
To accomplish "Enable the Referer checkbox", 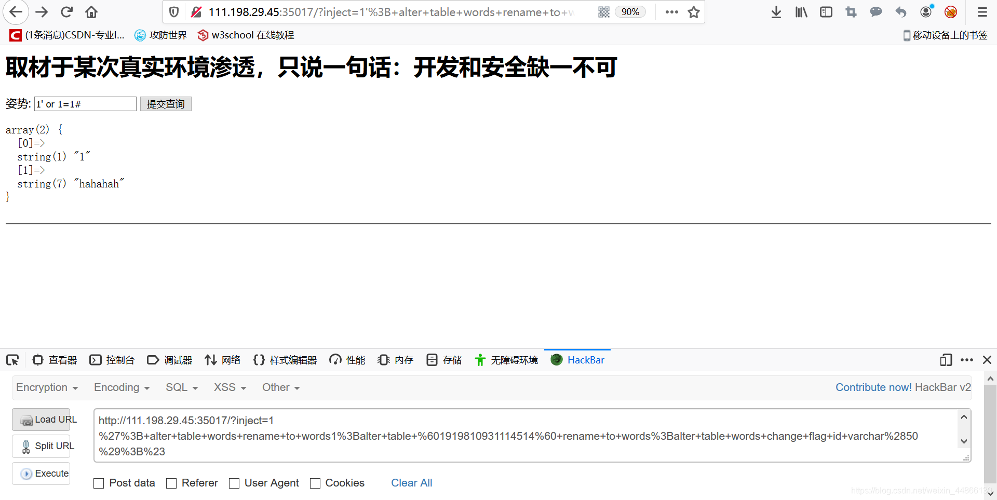I will pyautogui.click(x=171, y=483).
